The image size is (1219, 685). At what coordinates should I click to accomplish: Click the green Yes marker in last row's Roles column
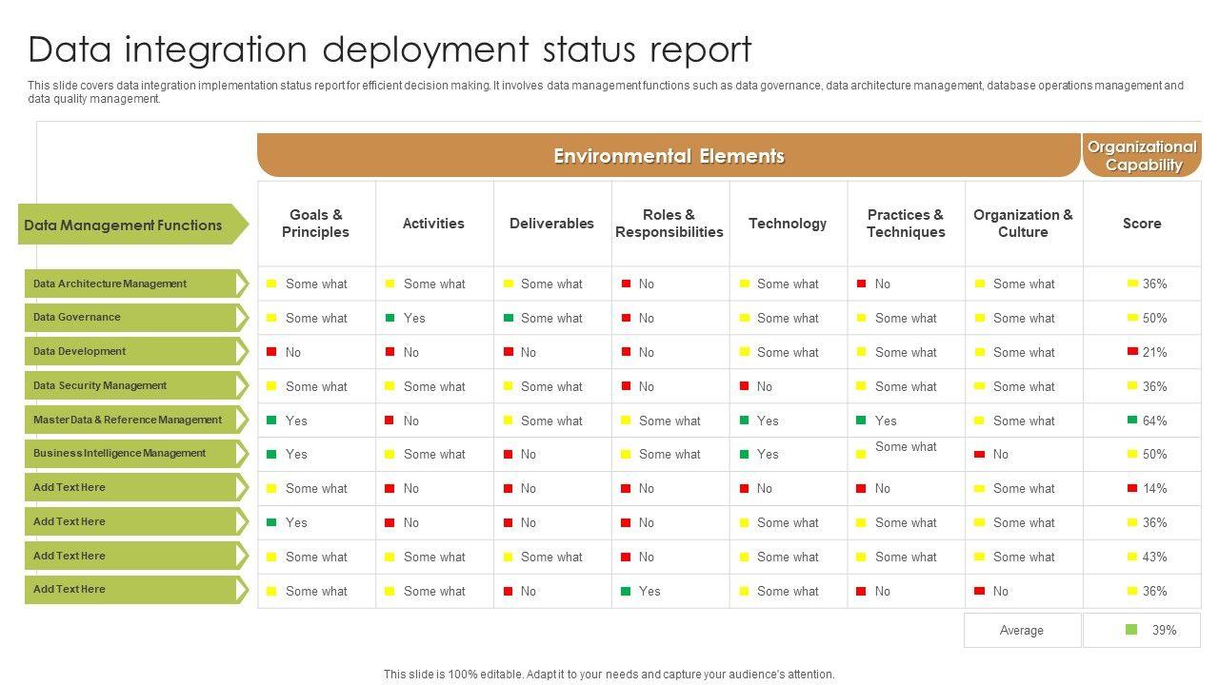[626, 591]
